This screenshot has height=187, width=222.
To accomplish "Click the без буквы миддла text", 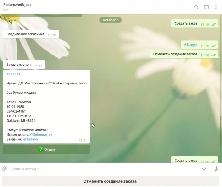I will (21, 93).
